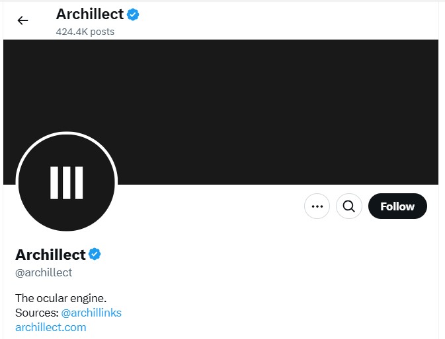The width and height of the screenshot is (445, 339).
Task: Click the white ring around the avatar
Action: [67, 134]
